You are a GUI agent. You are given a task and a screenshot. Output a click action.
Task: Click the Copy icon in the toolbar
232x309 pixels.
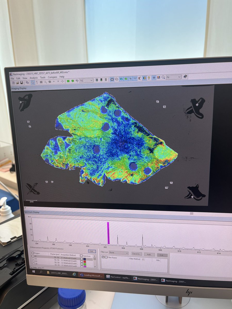(x=27, y=82)
